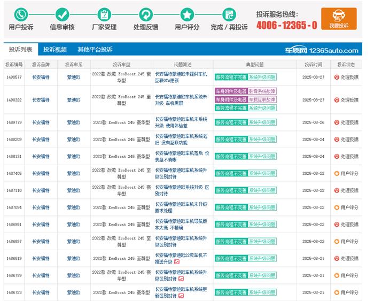Click 处理反馈 status icon for complaint 1489779

[x=337, y=122]
